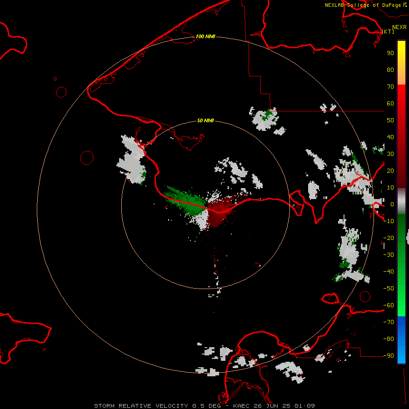
Task: Click the 90 value on velocity scale
Action: click(x=390, y=53)
